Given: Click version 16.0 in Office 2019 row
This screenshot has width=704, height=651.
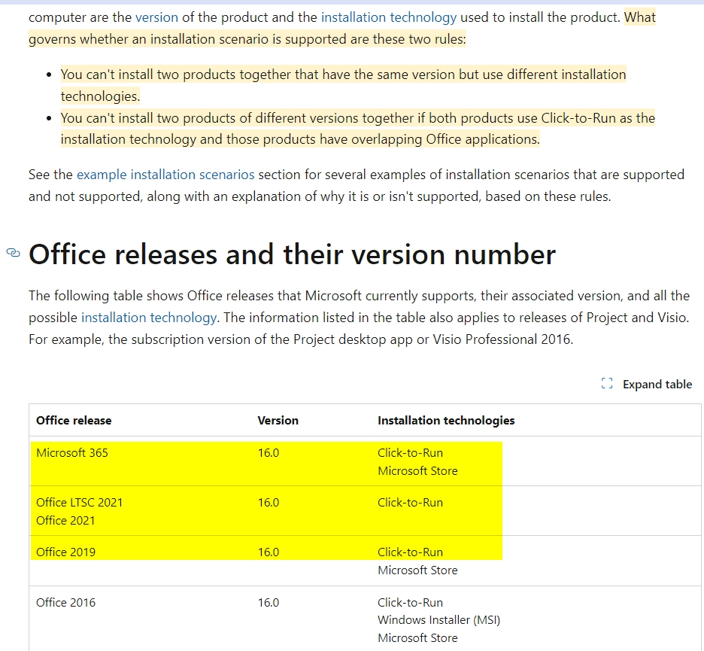Looking at the screenshot, I should (x=269, y=552).
